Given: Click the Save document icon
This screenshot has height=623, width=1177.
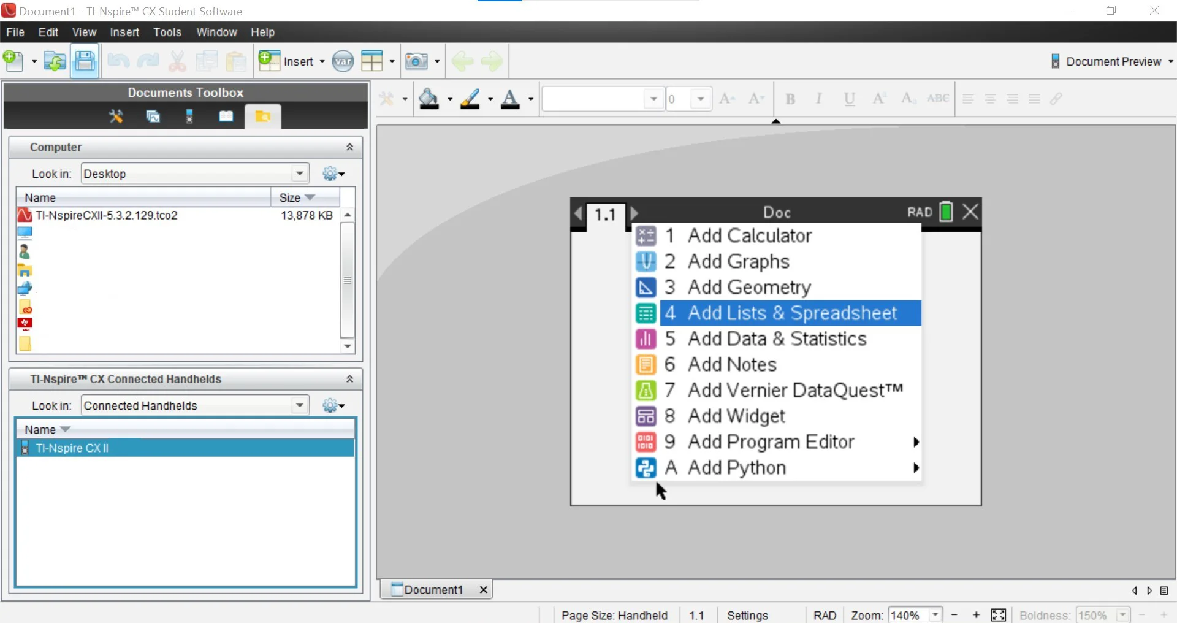Looking at the screenshot, I should pyautogui.click(x=85, y=61).
